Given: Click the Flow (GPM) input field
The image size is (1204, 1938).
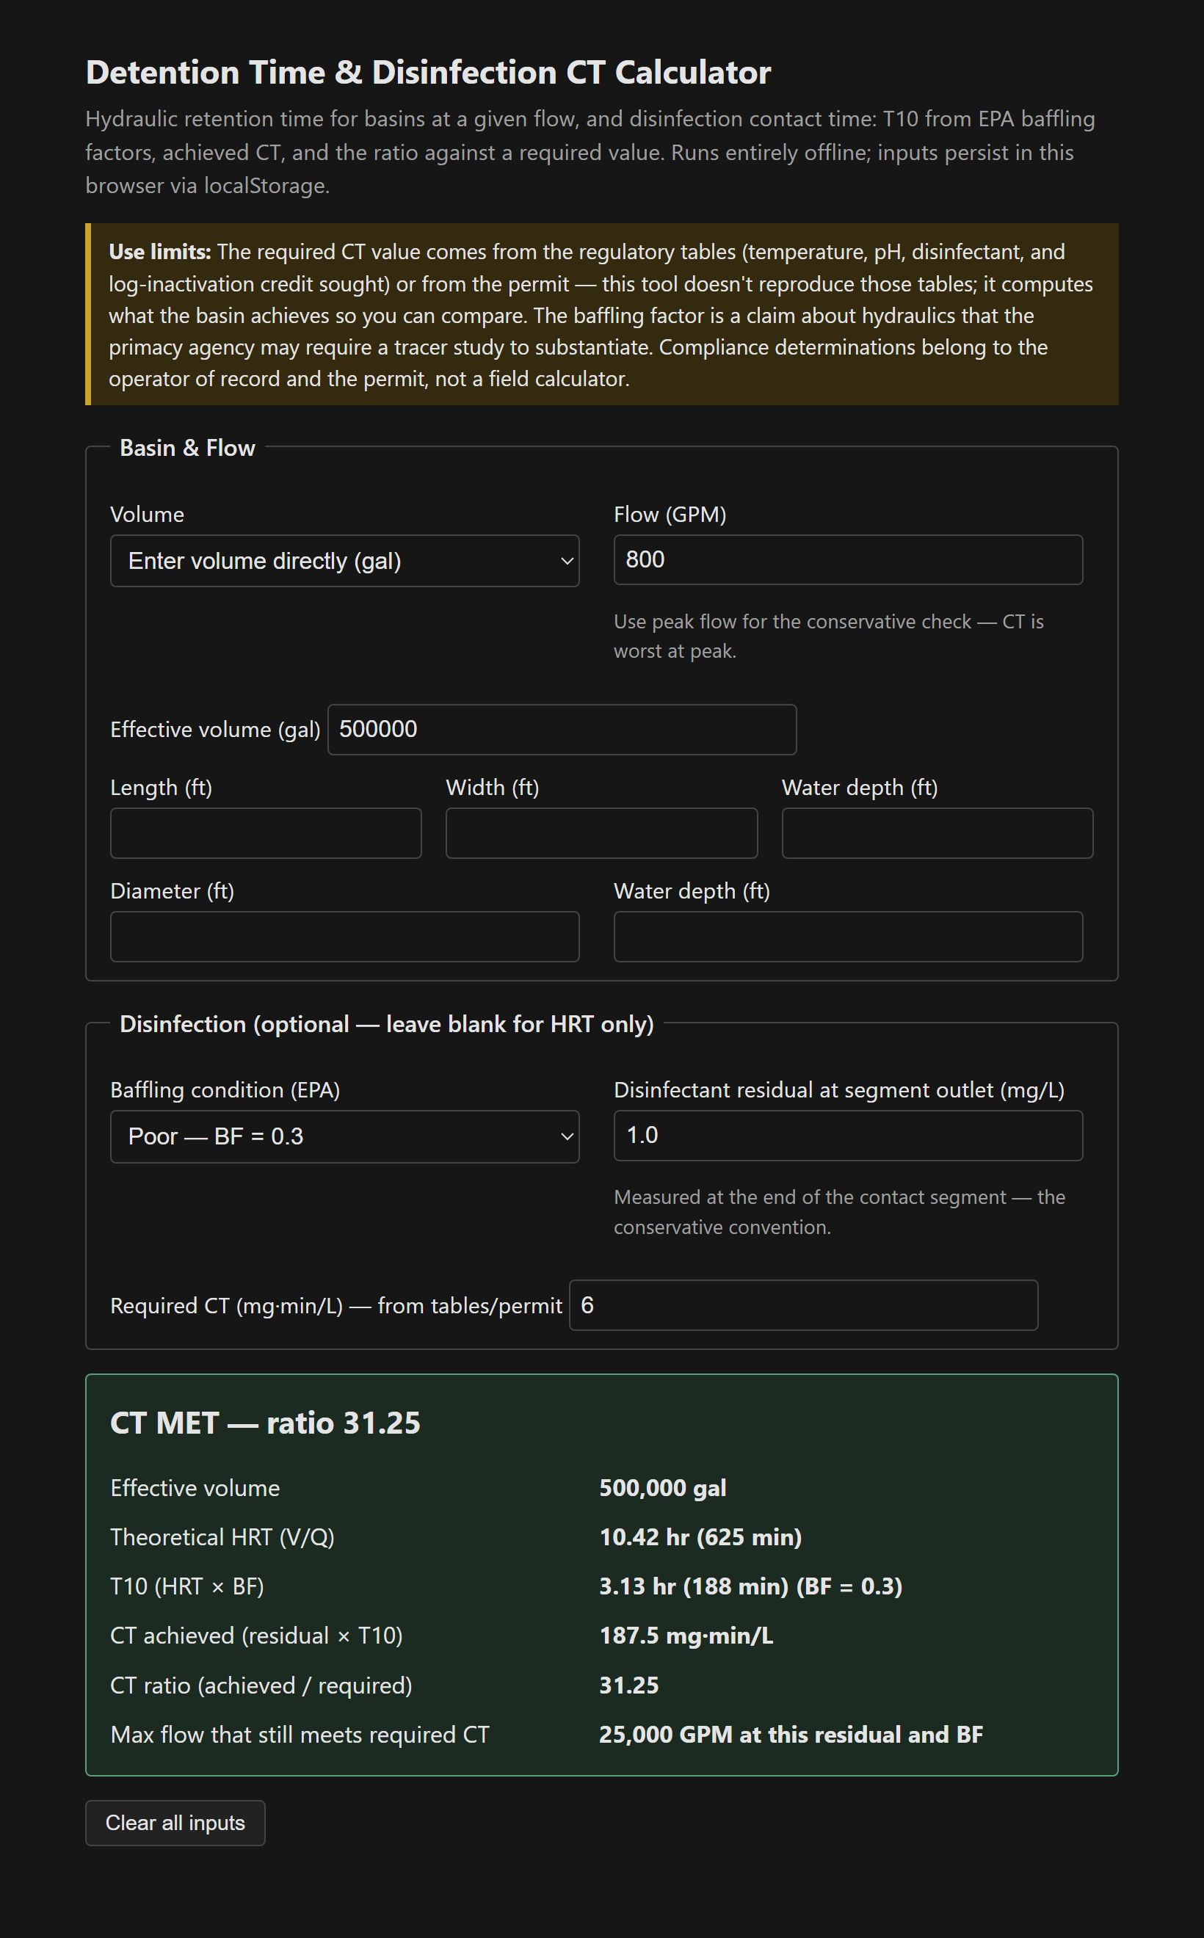Looking at the screenshot, I should [x=848, y=559].
